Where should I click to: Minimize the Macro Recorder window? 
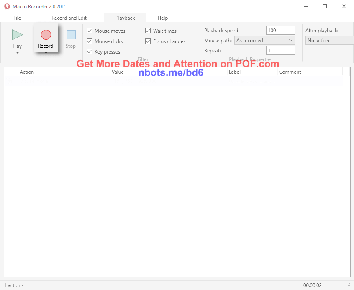(x=306, y=6)
